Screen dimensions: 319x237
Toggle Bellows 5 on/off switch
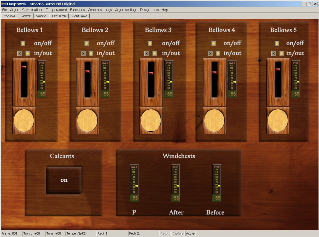coord(277,43)
